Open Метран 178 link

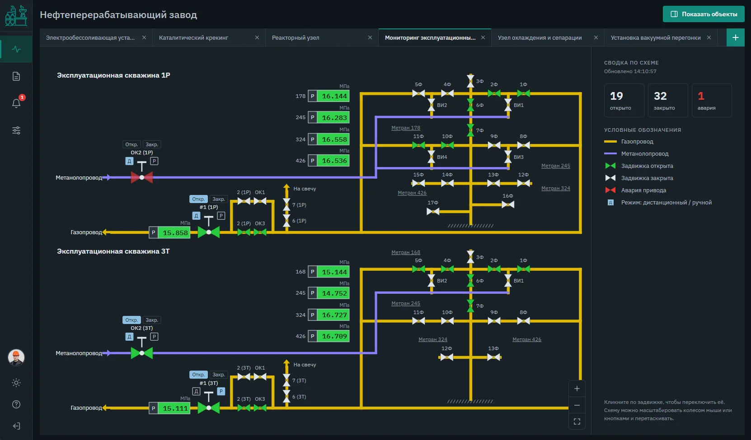[x=406, y=128]
